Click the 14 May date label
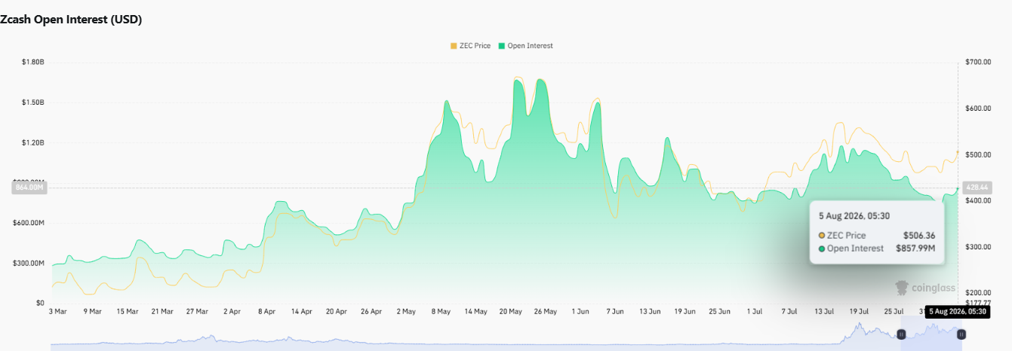Image resolution: width=1012 pixels, height=351 pixels. tap(475, 311)
